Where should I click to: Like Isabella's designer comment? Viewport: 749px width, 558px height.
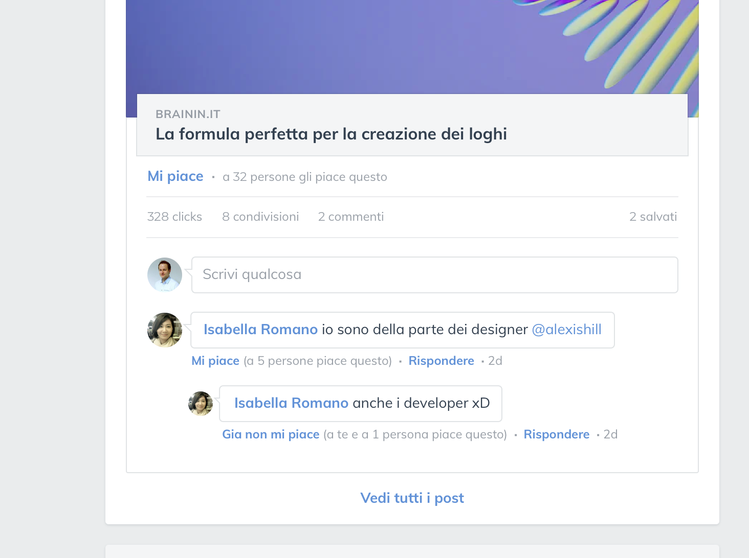(215, 361)
